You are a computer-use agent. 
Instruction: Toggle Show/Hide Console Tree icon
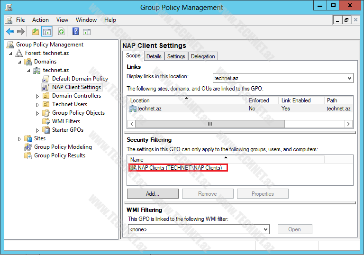coord(46,32)
